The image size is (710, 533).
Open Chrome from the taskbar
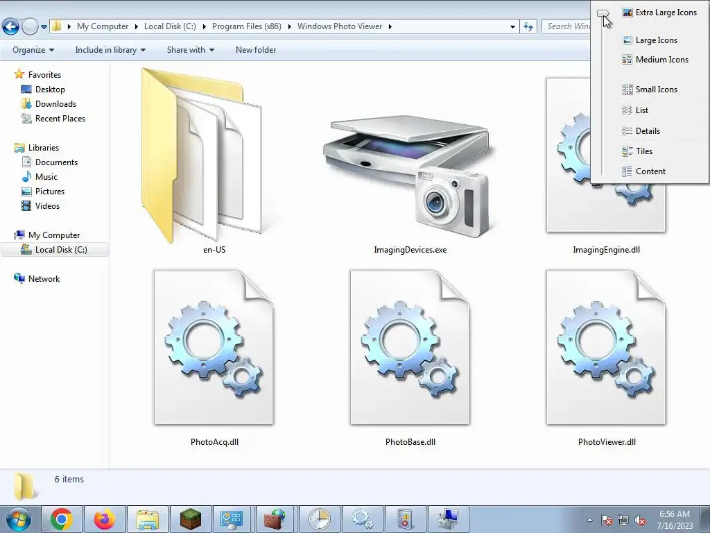(x=62, y=519)
